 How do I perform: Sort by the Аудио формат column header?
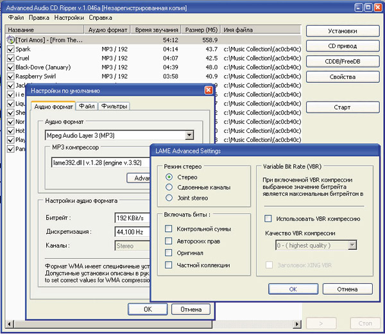[x=108, y=30]
